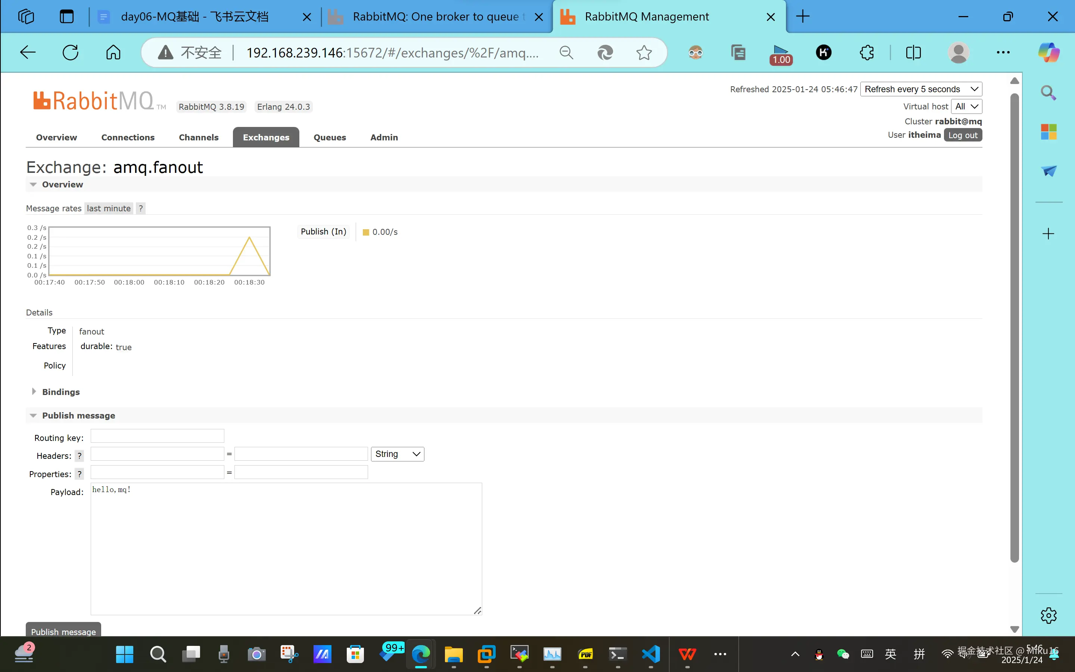This screenshot has height=672, width=1075.
Task: Click the Routing key input field
Action: [157, 436]
